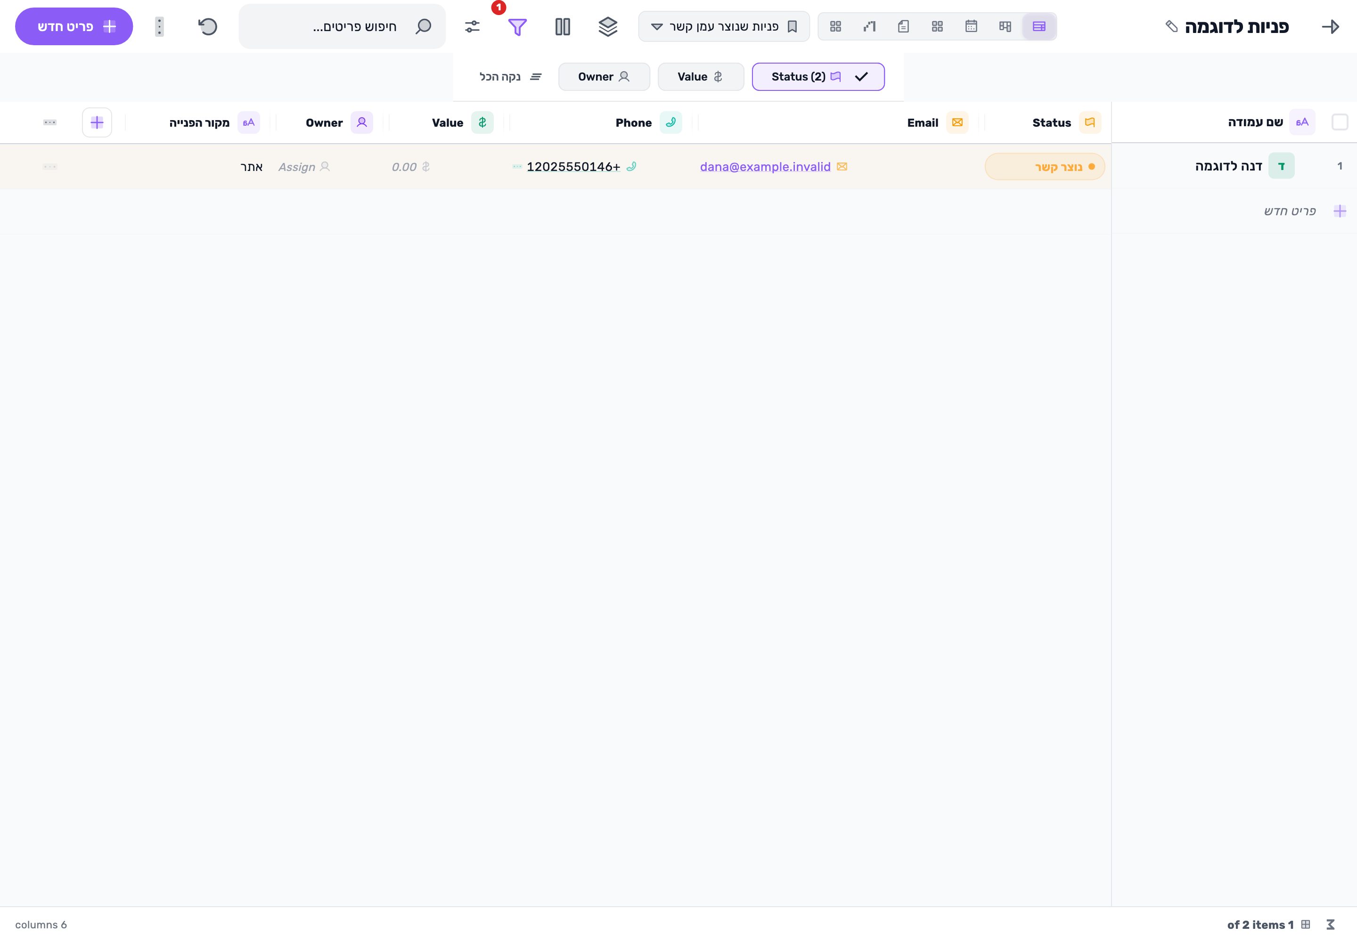The width and height of the screenshot is (1357, 942).
Task: Open the דנה לדוגמה item name
Action: point(1228,166)
